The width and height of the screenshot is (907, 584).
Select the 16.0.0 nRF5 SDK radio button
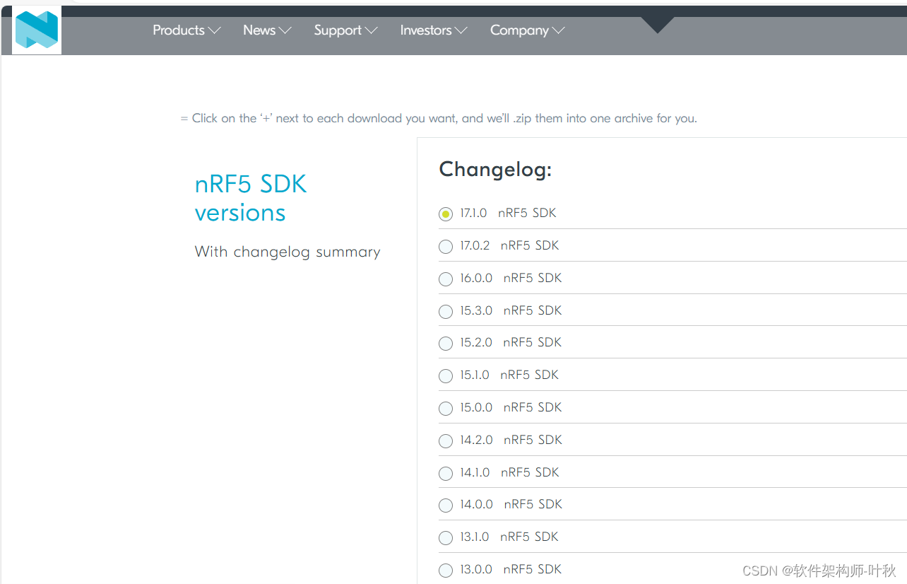pos(446,279)
